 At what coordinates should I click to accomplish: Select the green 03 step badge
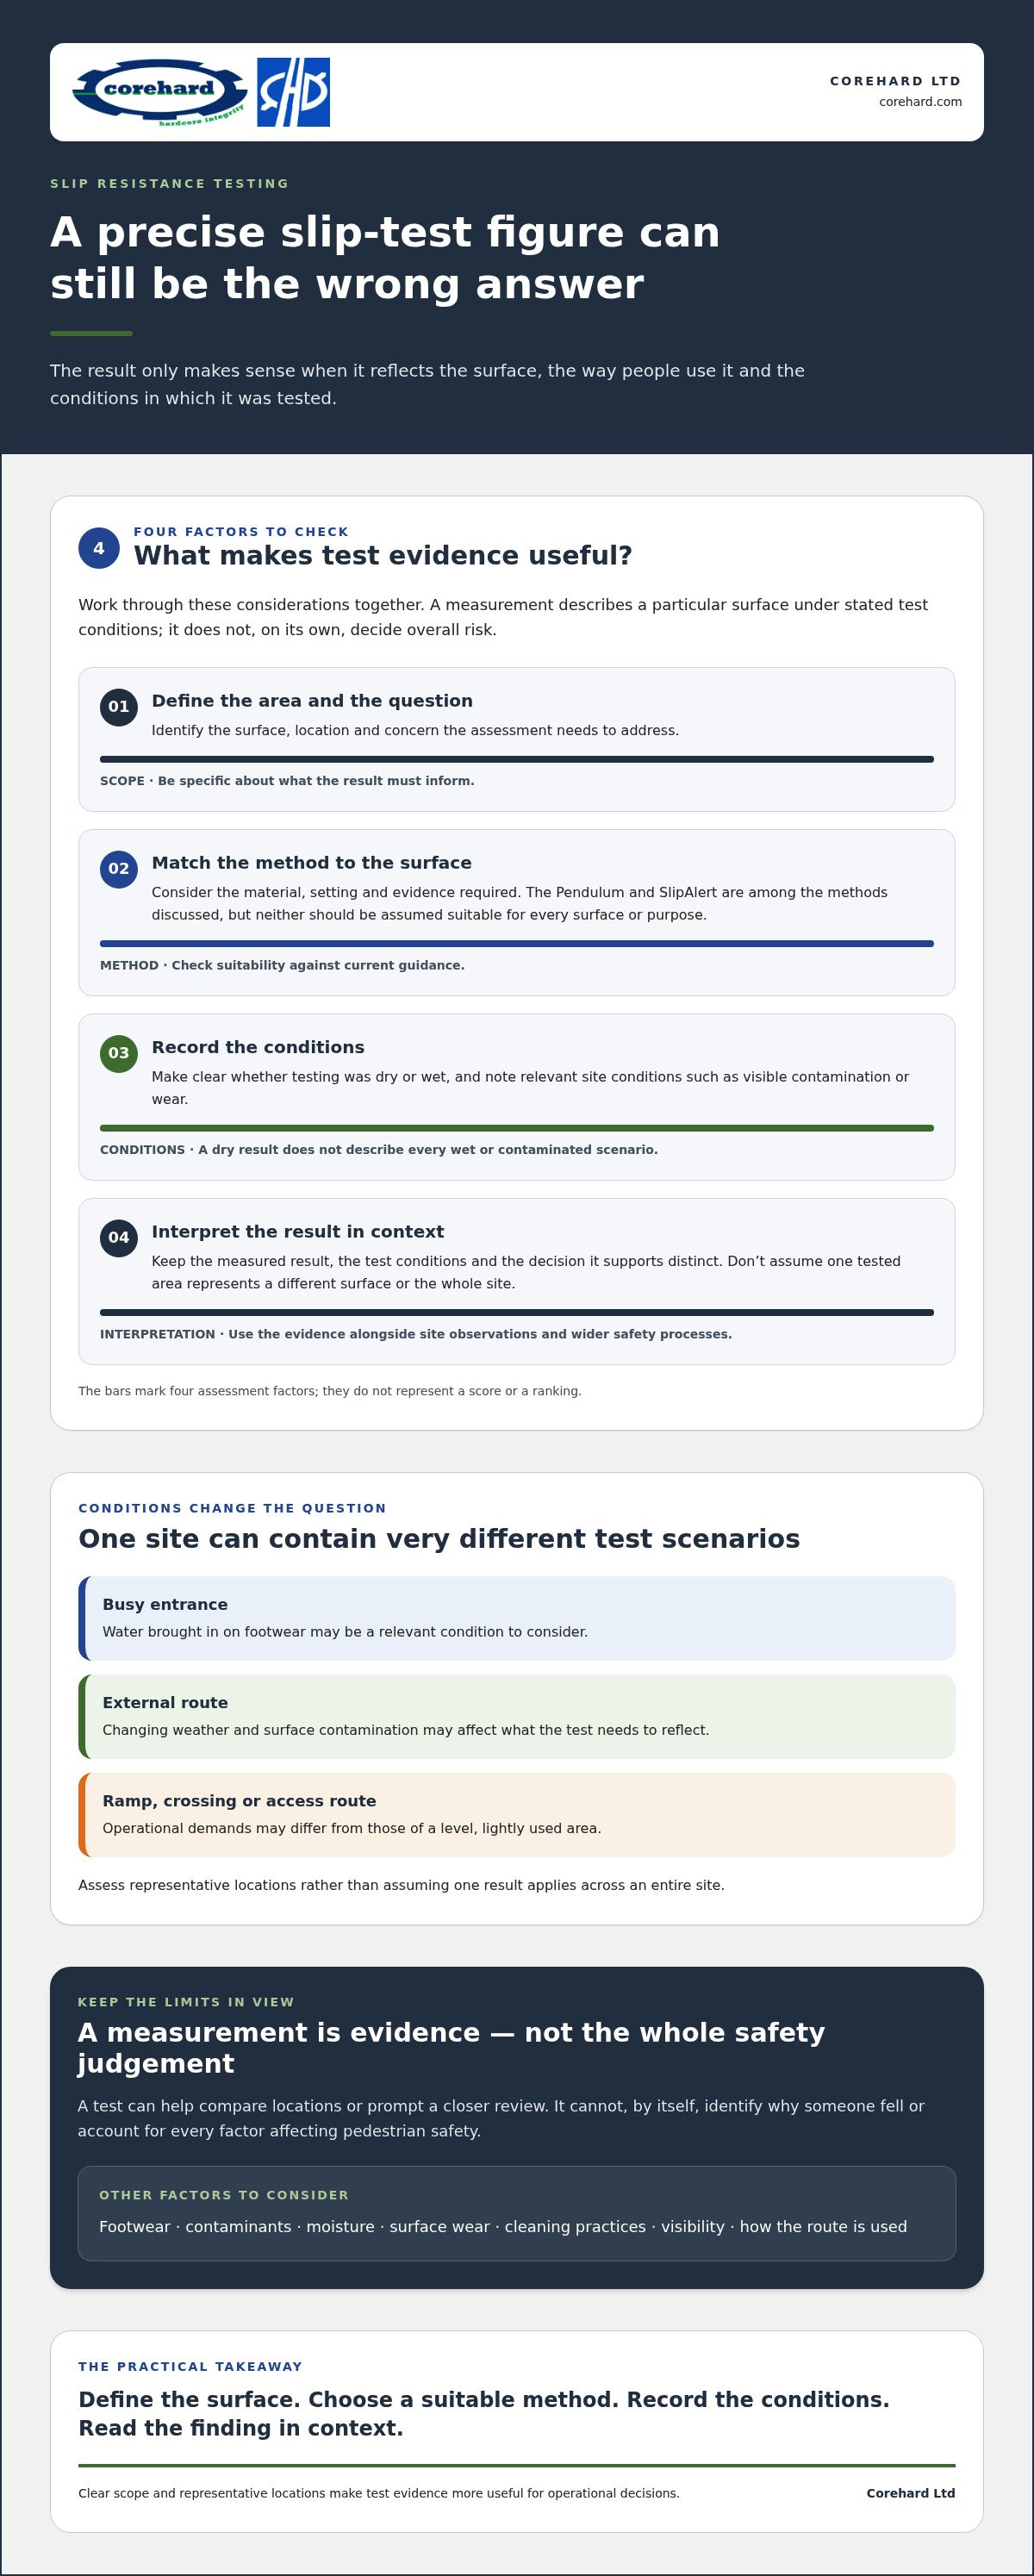(119, 1053)
